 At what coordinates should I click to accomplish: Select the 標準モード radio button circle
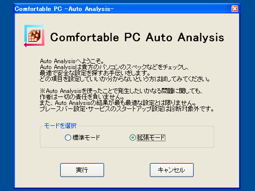pos(68,138)
